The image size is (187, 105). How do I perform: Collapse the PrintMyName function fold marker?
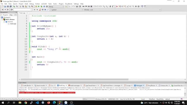(31, 26)
